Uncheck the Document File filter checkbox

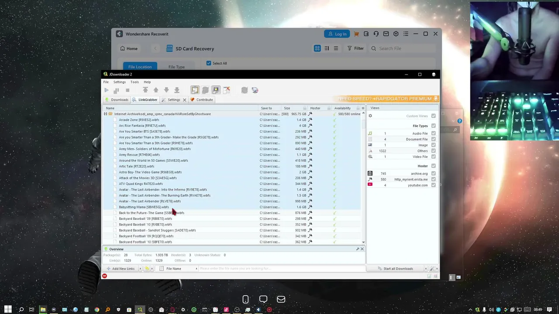[x=433, y=139]
